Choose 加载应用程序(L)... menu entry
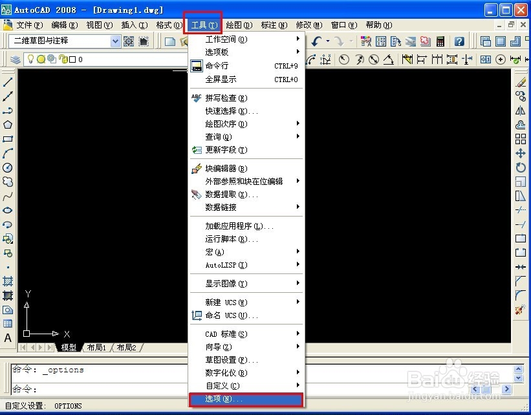Screen dimensions: 531x415 246,226
